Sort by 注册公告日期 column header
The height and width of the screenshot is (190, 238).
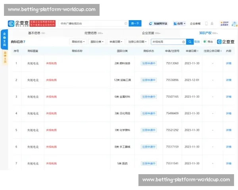pyautogui.click(x=213, y=51)
